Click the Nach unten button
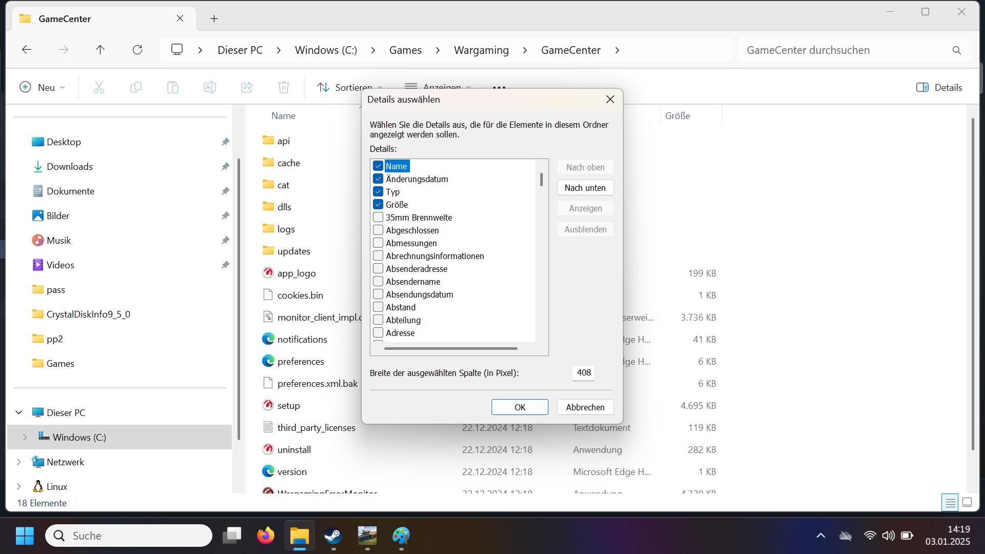The width and height of the screenshot is (985, 554). click(x=585, y=188)
